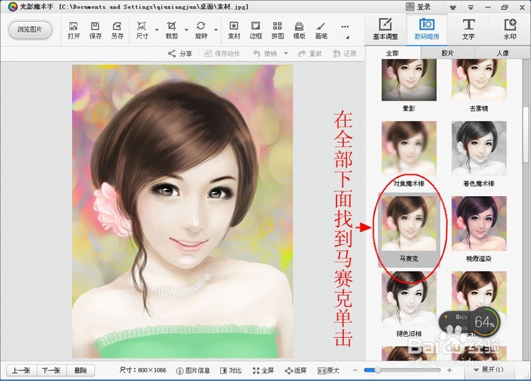Open the 拼图 collage tool
Screen dimensions: 531x381
tap(277, 30)
